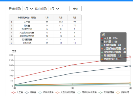
Task: Click 2月 人工费 data point on red line
Action: (72, 65)
